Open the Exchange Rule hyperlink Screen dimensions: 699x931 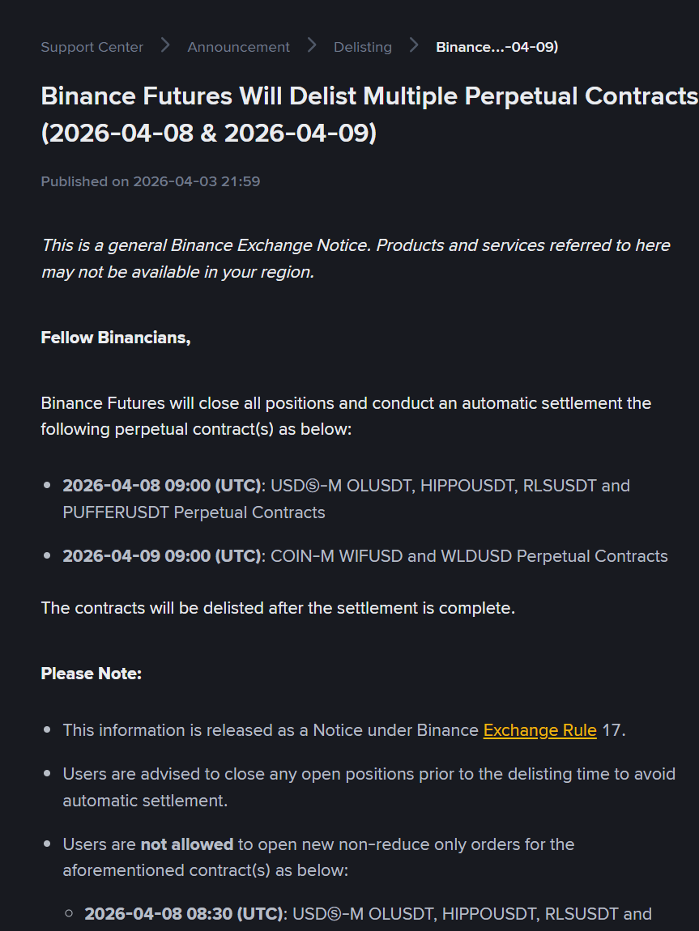point(539,730)
